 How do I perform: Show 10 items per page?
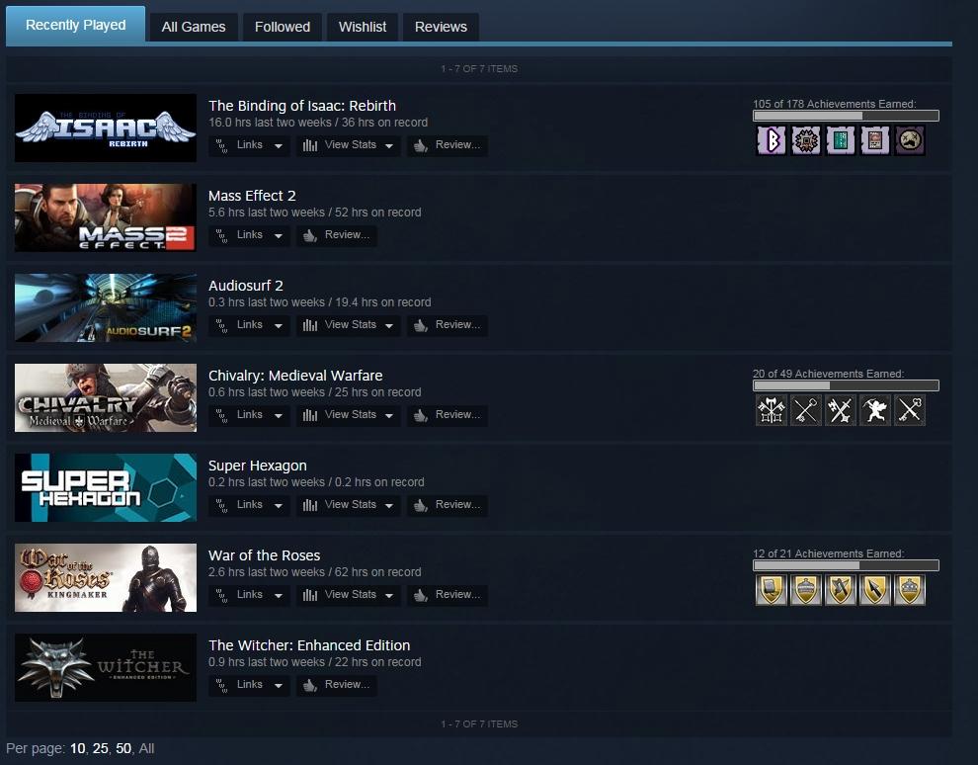coord(77,748)
